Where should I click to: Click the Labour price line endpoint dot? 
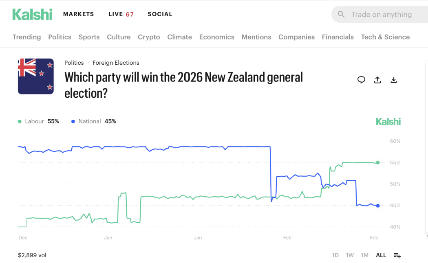click(x=378, y=162)
